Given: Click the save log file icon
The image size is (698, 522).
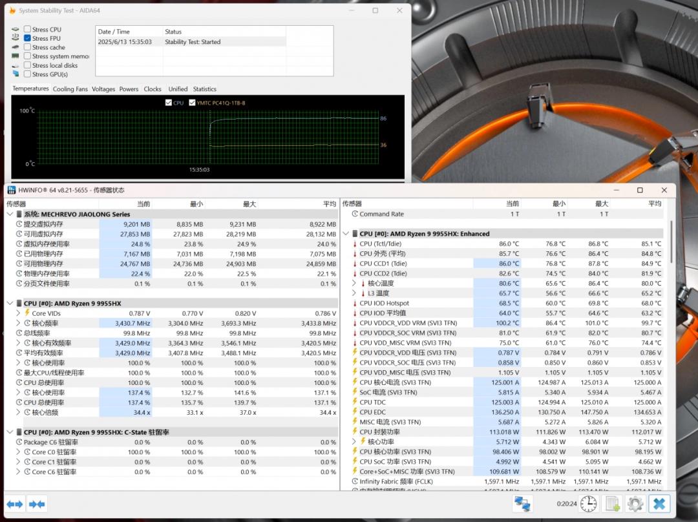Looking at the screenshot, I should coord(612,503).
